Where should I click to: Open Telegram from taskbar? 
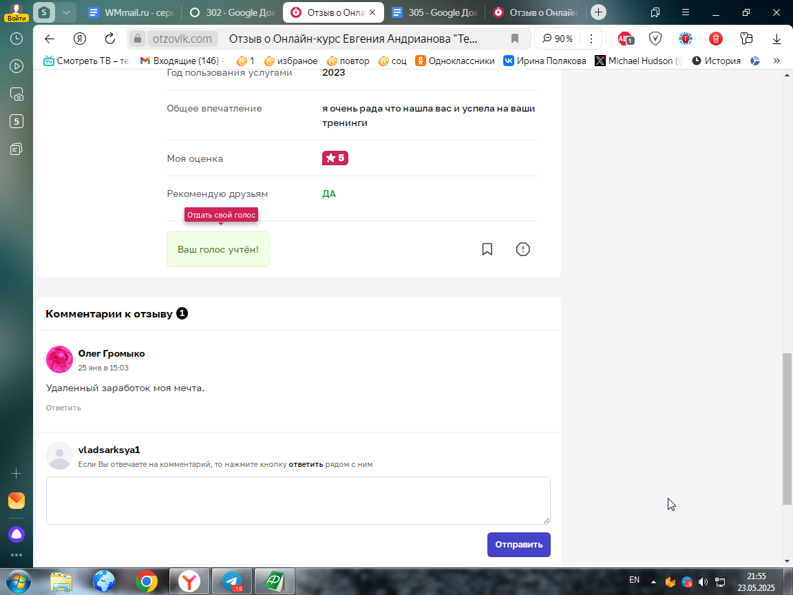coord(231,581)
